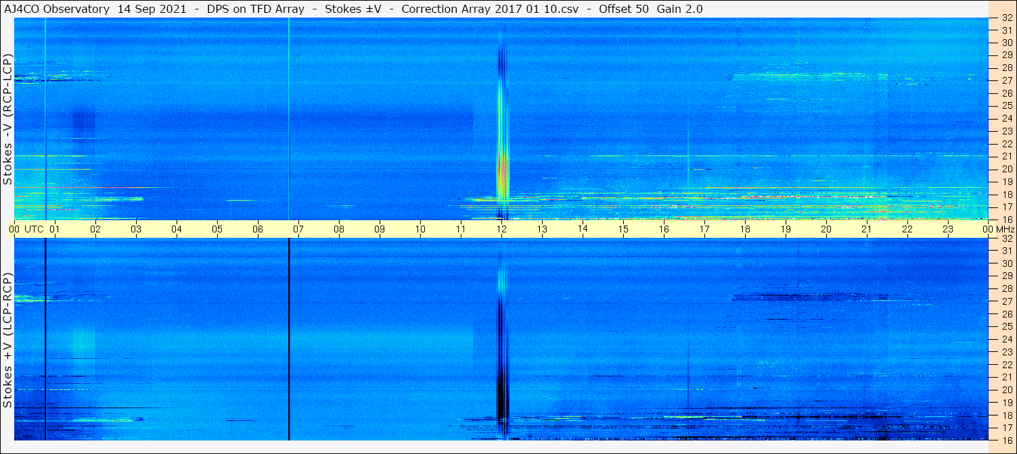The width and height of the screenshot is (1017, 454).
Task: Select hour 04 on the UTC time axis
Action: [x=177, y=229]
